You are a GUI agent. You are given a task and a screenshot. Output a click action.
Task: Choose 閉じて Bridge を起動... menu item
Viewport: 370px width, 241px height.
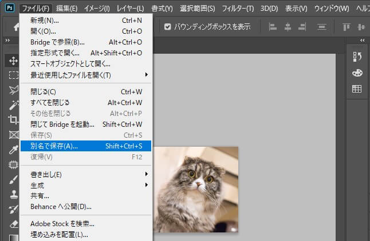(x=86, y=124)
